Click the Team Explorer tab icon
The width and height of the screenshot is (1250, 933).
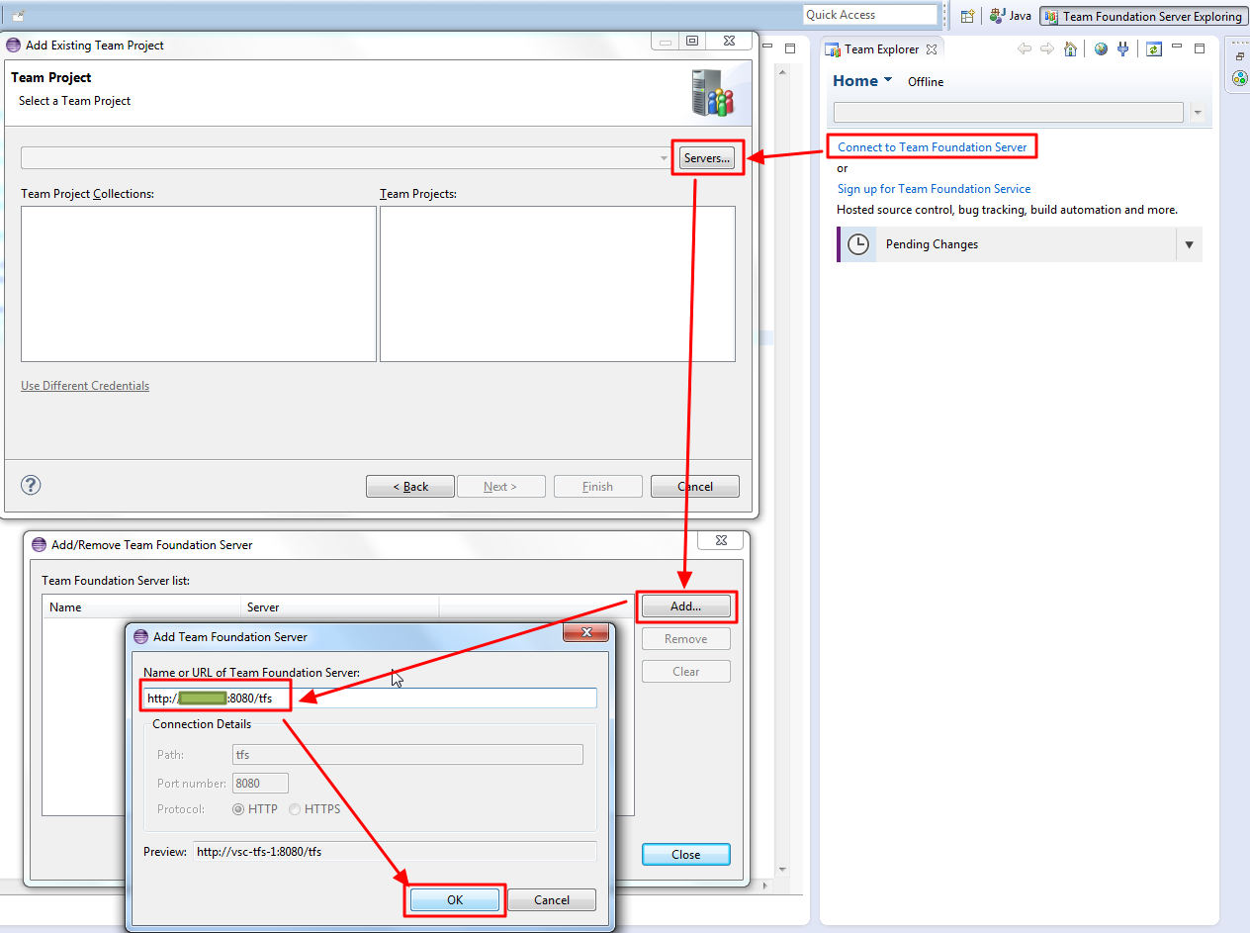(x=834, y=49)
